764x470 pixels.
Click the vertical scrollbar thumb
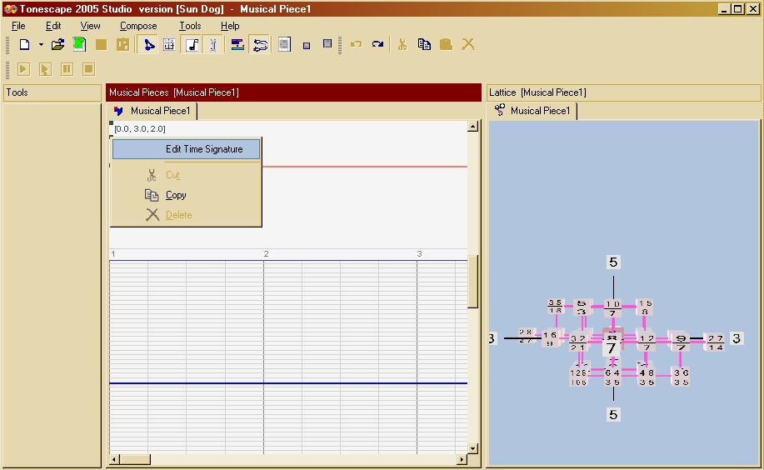click(472, 282)
